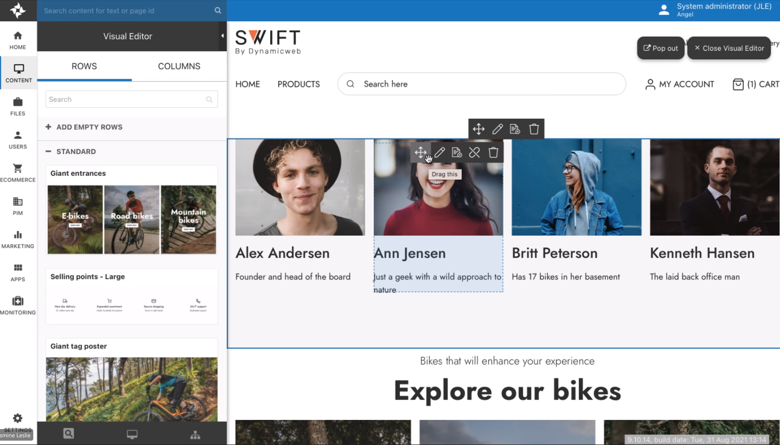
Task: Click the Pop out button
Action: pos(660,48)
